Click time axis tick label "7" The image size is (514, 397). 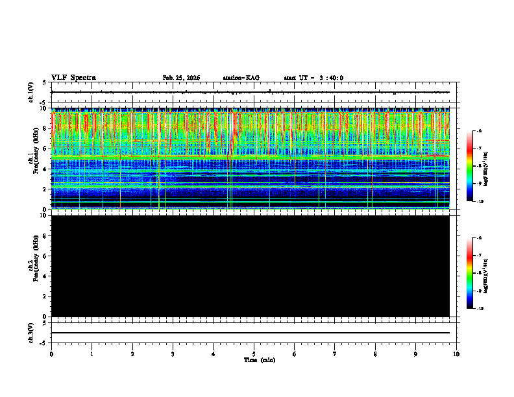[x=335, y=354]
